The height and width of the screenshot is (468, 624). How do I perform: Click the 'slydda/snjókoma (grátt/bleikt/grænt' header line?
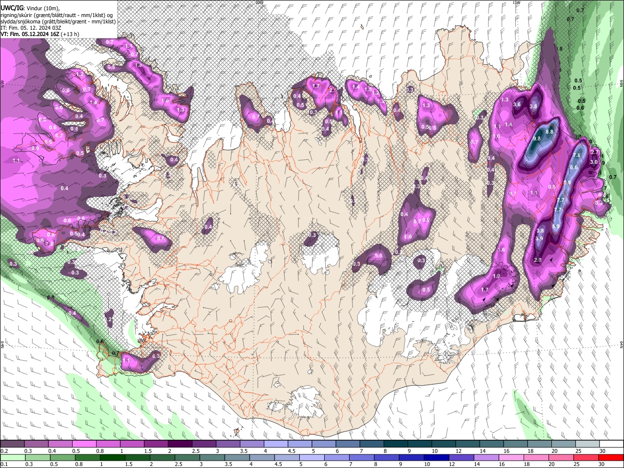coord(58,21)
